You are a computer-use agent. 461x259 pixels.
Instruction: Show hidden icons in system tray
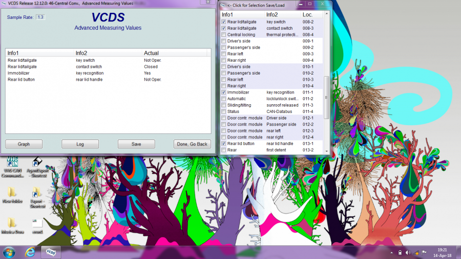coord(392,252)
